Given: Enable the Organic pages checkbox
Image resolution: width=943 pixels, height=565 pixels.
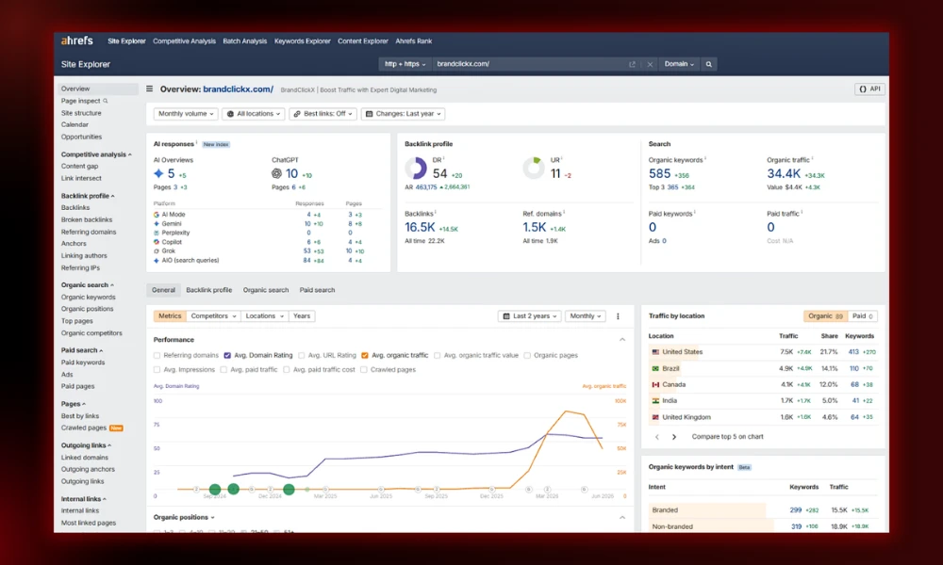Looking at the screenshot, I should tap(527, 355).
